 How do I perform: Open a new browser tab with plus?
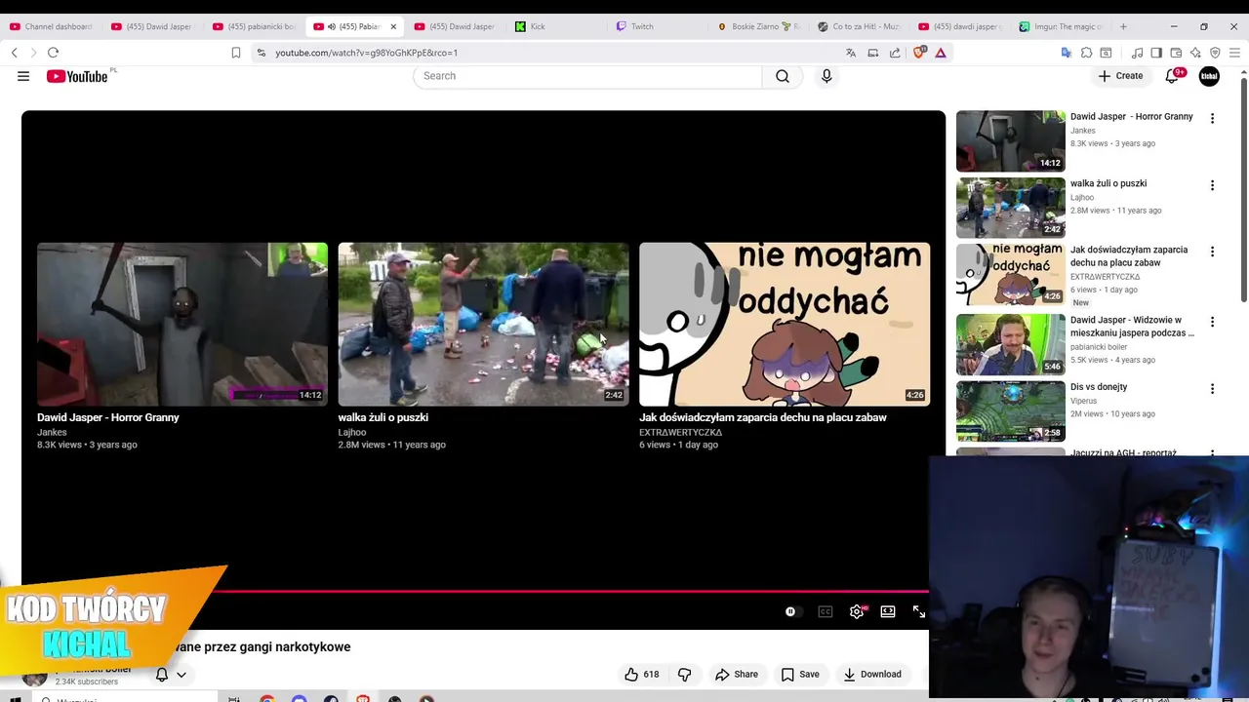pos(1123,26)
